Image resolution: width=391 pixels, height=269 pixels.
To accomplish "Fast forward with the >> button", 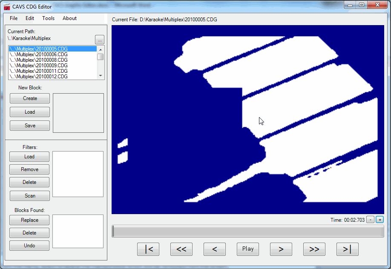I will [314, 249].
